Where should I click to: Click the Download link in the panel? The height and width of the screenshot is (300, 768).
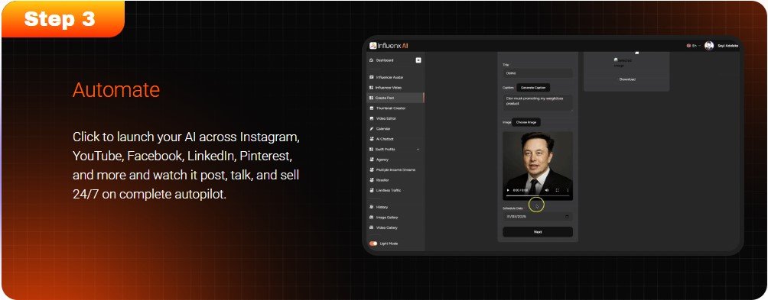(627, 79)
